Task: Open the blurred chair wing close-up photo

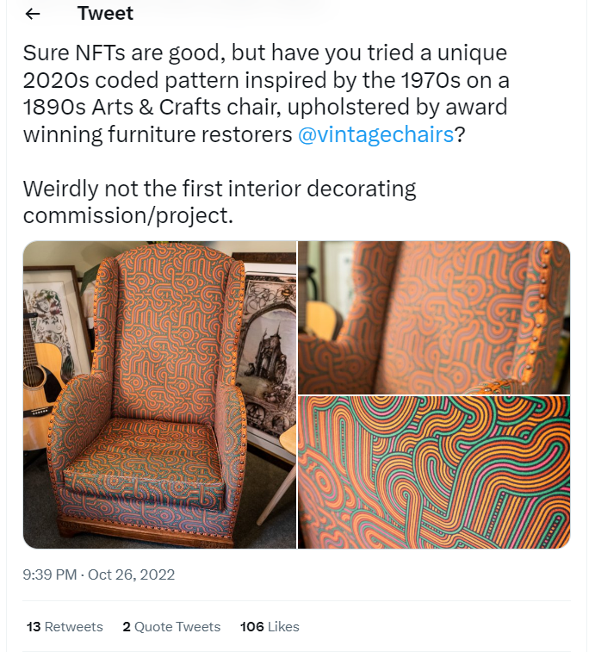Action: 434,317
